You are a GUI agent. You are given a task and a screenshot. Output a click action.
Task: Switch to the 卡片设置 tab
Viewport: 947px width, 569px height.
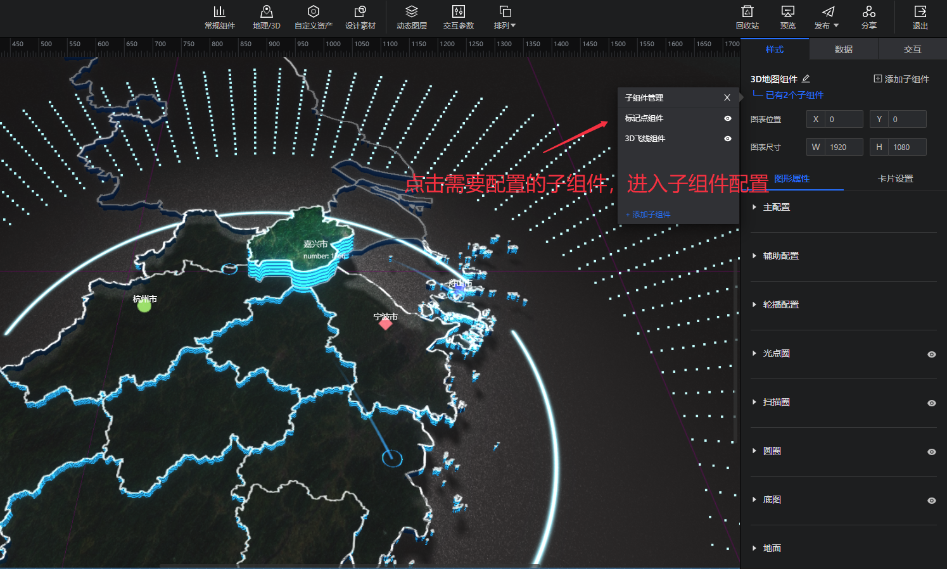(x=895, y=179)
